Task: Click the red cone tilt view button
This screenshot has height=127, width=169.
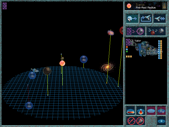Action: pyautogui.click(x=141, y=111)
